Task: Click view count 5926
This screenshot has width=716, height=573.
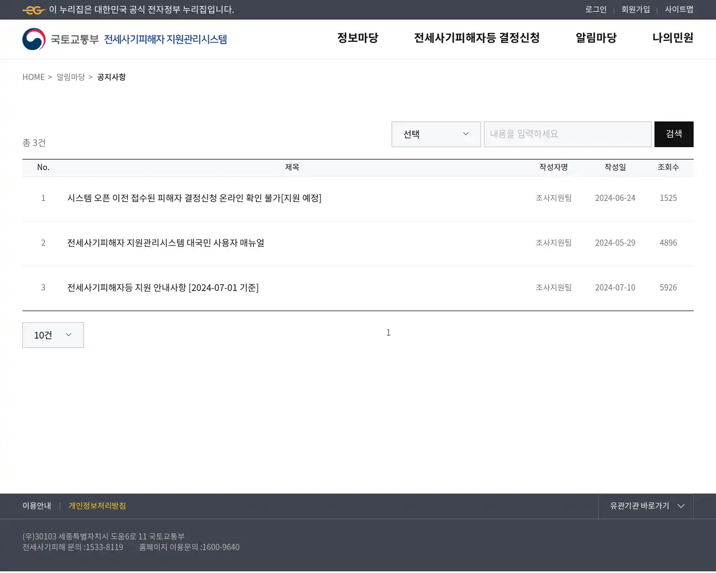Action: [668, 288]
